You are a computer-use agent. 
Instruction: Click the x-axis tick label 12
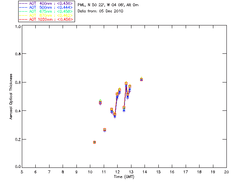click(x=117, y=172)
